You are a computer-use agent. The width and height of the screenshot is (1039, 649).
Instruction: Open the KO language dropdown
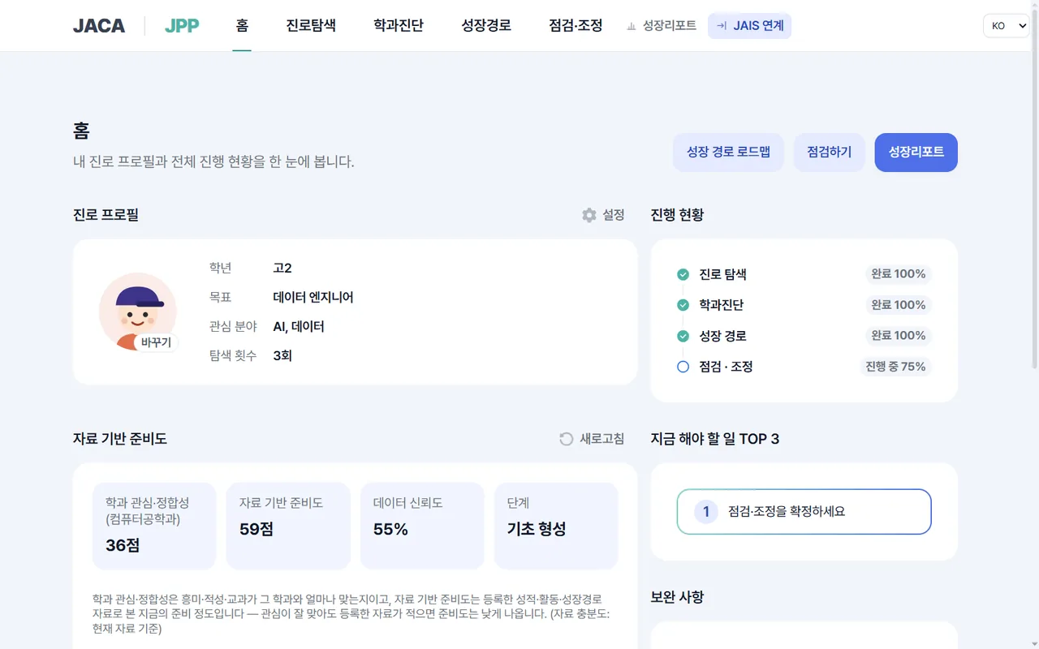coord(1006,26)
